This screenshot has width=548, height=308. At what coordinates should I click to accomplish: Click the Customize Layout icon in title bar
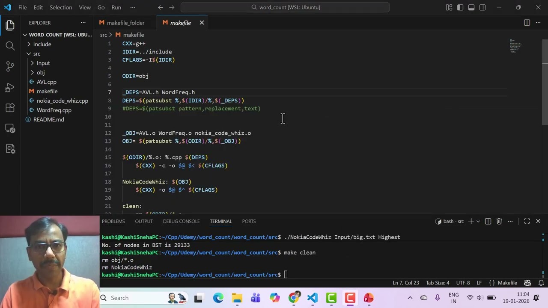(x=449, y=7)
